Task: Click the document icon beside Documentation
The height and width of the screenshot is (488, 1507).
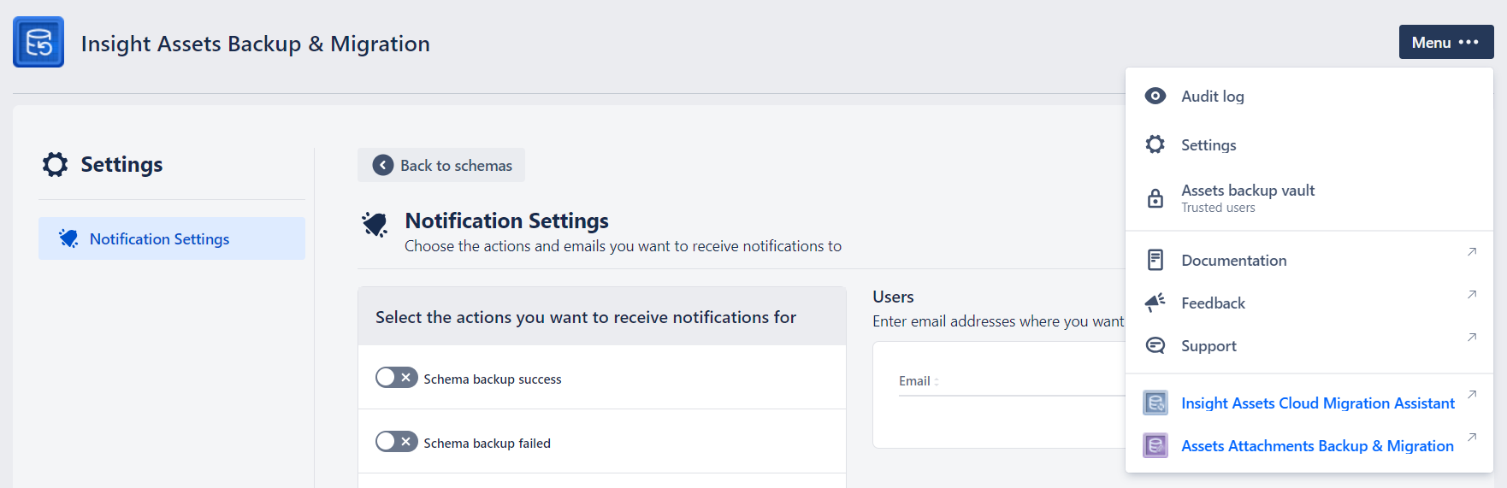Action: (x=1155, y=260)
